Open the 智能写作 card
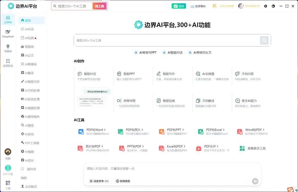Viewport: 298px width, 192px height. (x=172, y=76)
